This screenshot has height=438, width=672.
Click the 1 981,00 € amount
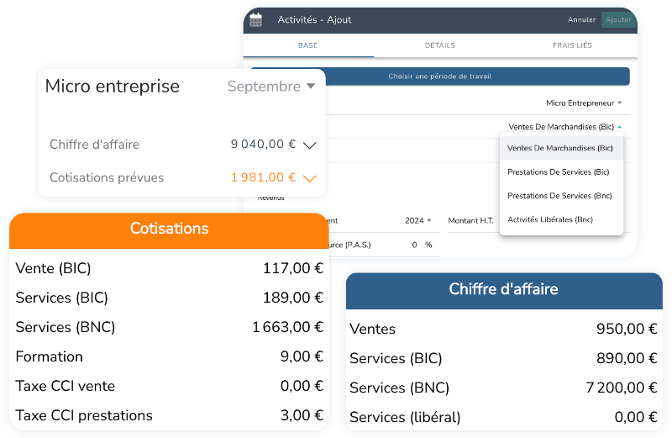pos(263,177)
